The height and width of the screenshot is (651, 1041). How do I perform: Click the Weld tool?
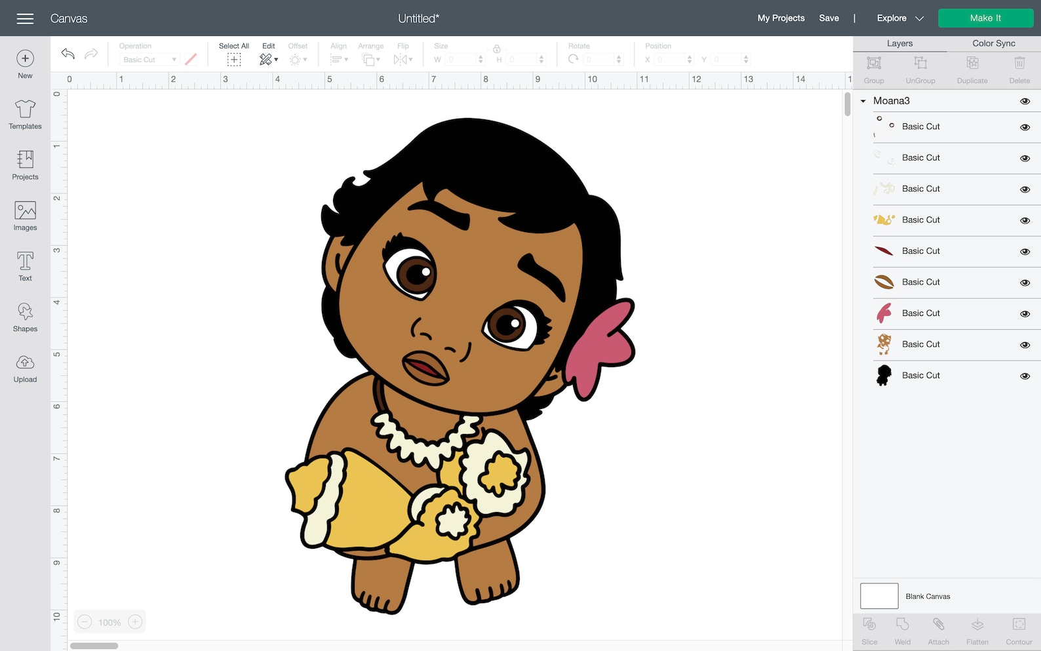click(903, 631)
